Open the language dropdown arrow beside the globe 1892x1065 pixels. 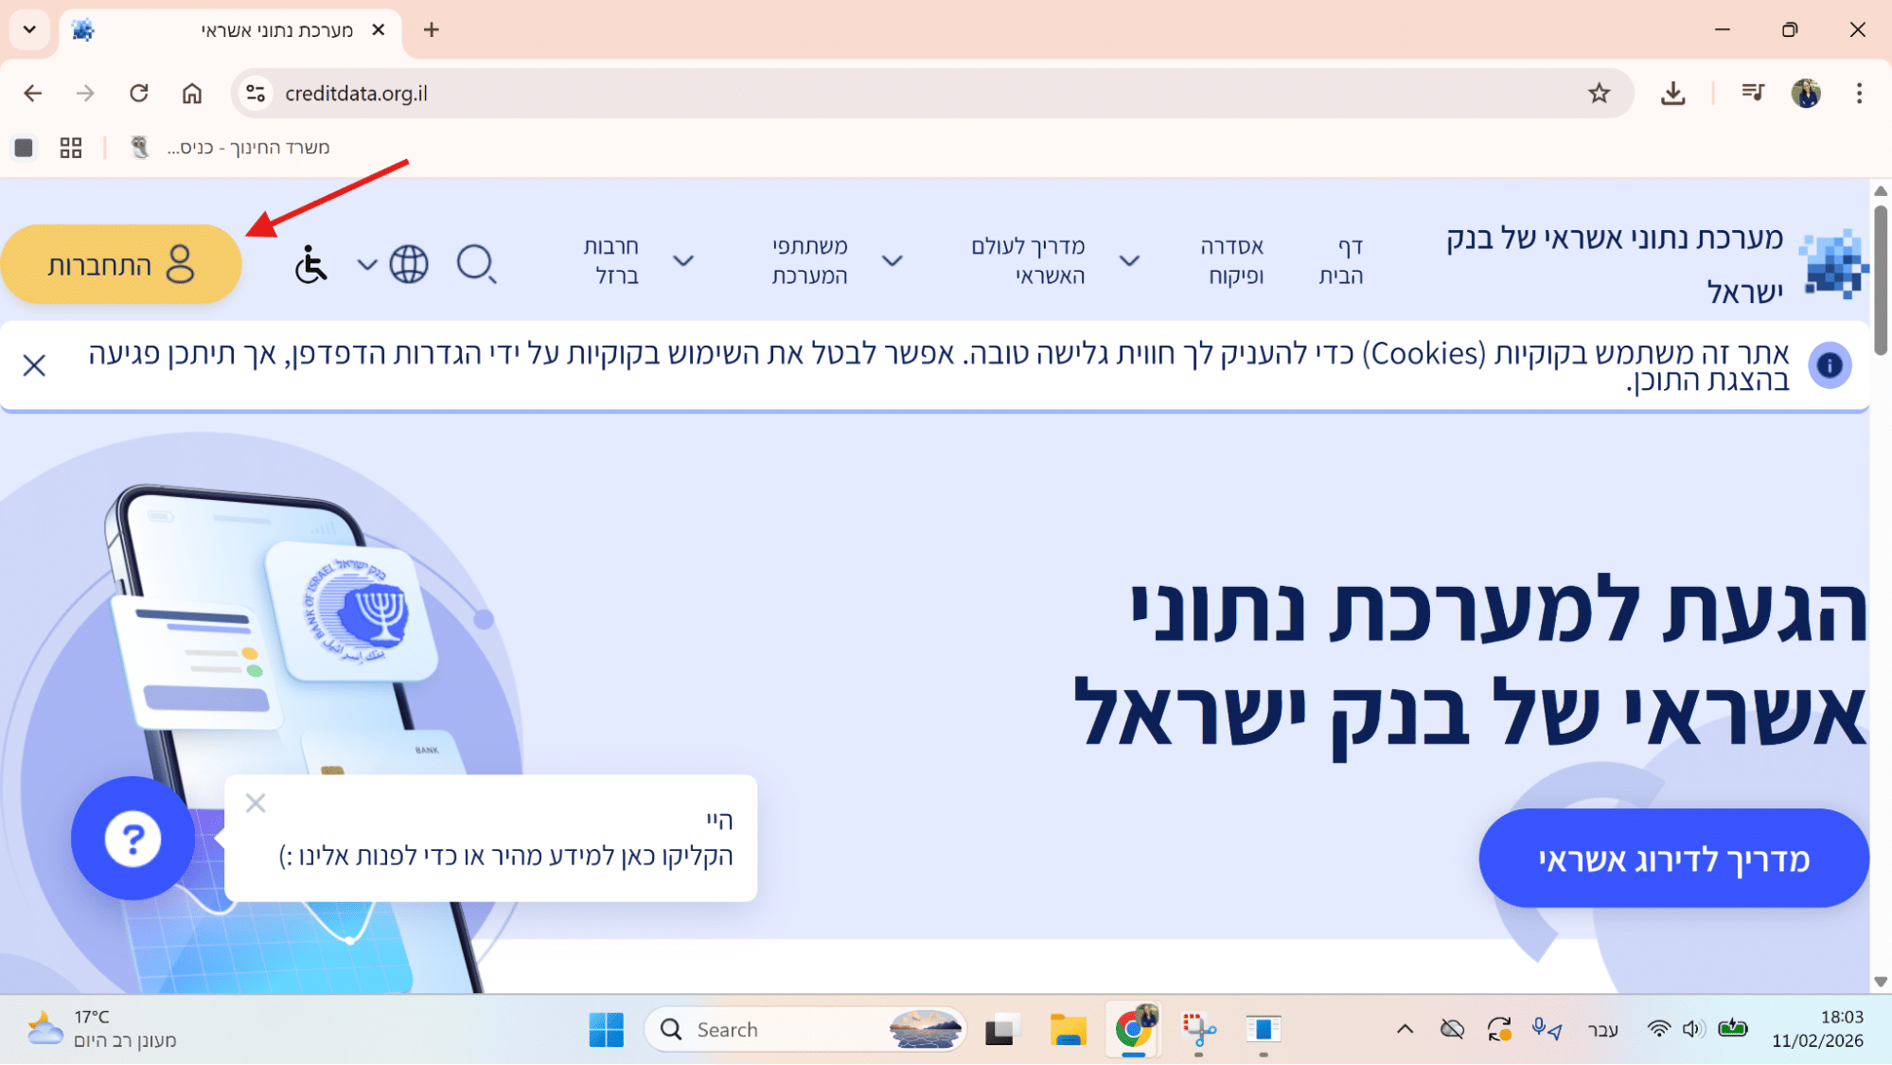tap(367, 264)
